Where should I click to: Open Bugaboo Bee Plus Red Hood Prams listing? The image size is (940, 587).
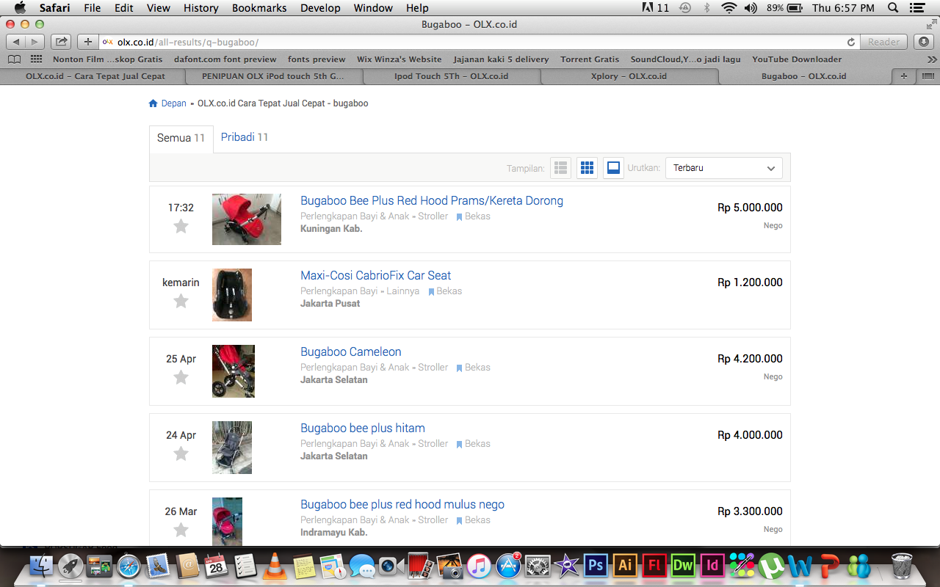pos(432,201)
